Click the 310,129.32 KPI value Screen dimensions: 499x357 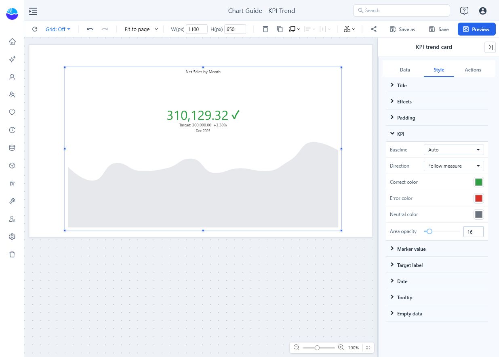pos(198,115)
